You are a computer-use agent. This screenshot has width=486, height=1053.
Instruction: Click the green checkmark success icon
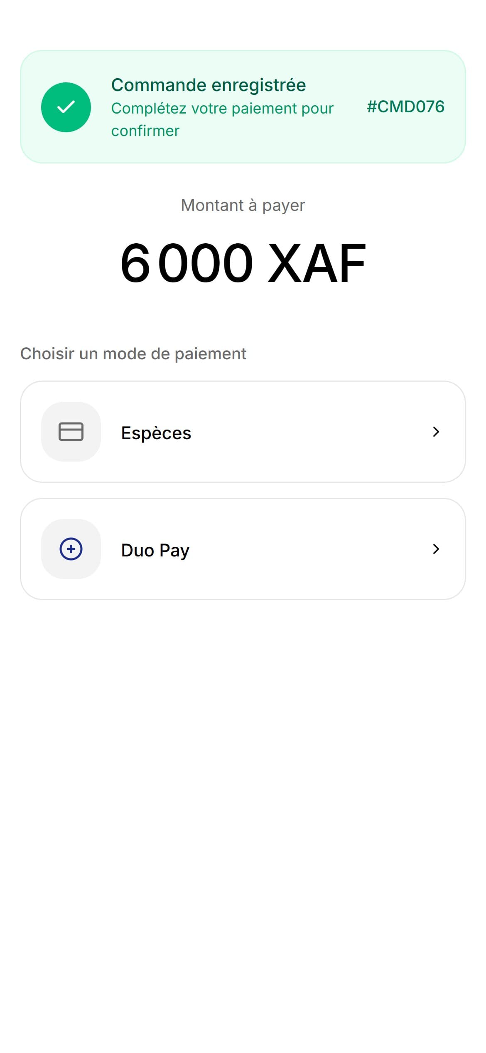[x=66, y=107]
